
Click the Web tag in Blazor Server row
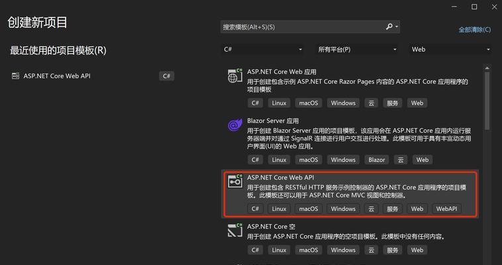(423, 160)
